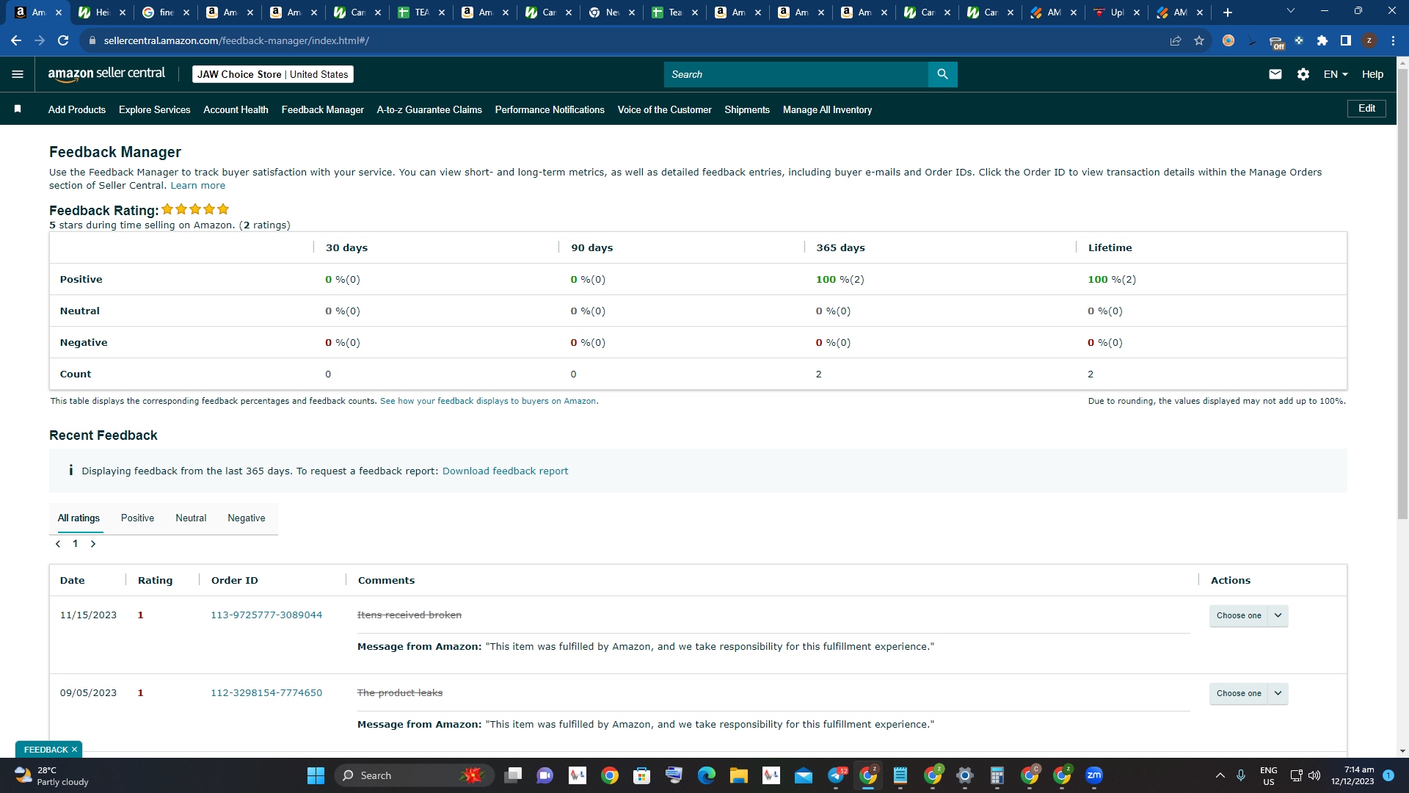Switch to the Negative feedback tab
The width and height of the screenshot is (1409, 793).
247,518
